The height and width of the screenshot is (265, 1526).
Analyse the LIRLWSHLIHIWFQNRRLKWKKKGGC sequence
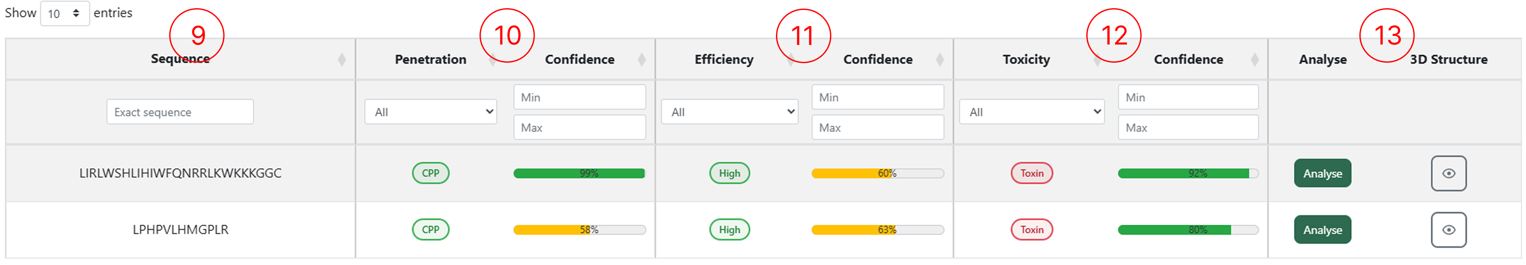tap(1322, 173)
